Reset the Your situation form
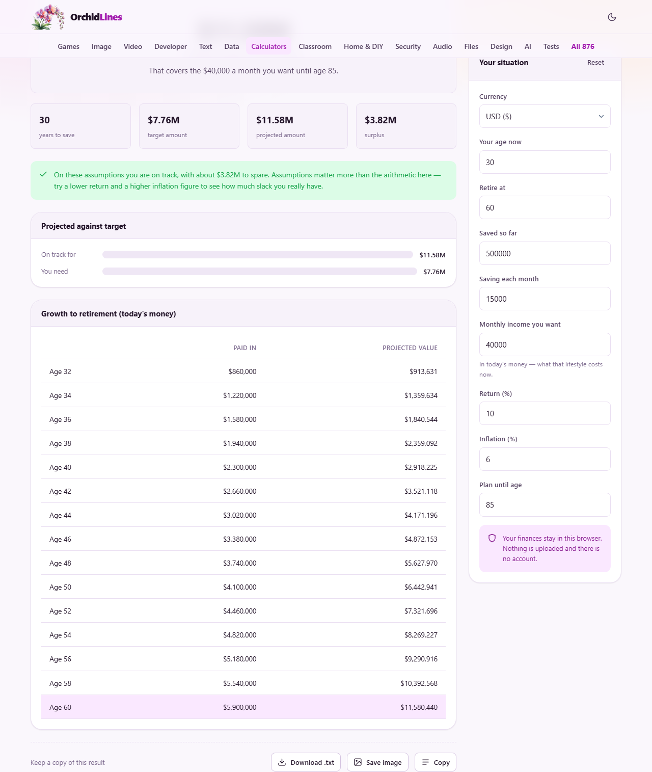Viewport: 652px width, 772px height. click(x=595, y=63)
